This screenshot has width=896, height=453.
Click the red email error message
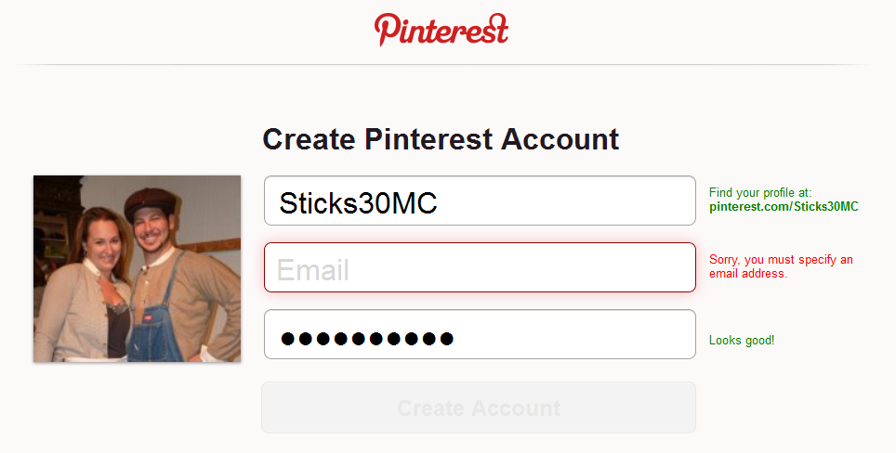pyautogui.click(x=781, y=266)
